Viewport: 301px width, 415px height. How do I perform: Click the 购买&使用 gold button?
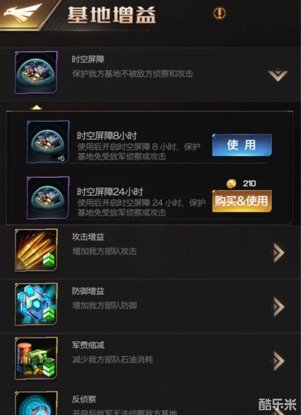[x=242, y=201]
